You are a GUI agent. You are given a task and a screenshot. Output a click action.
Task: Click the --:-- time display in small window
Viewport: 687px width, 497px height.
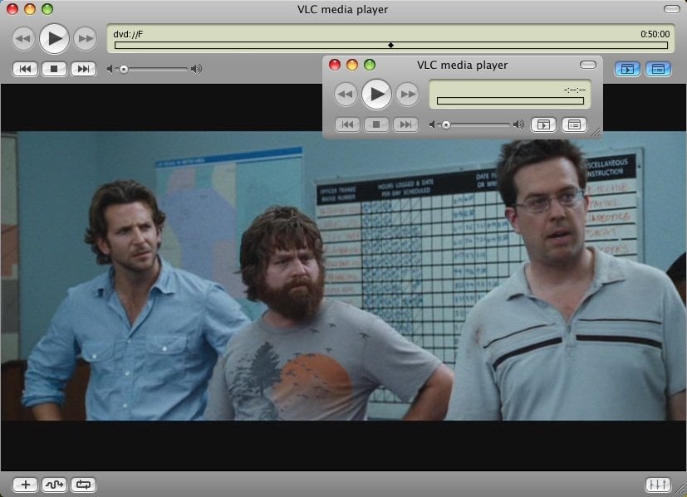(575, 90)
